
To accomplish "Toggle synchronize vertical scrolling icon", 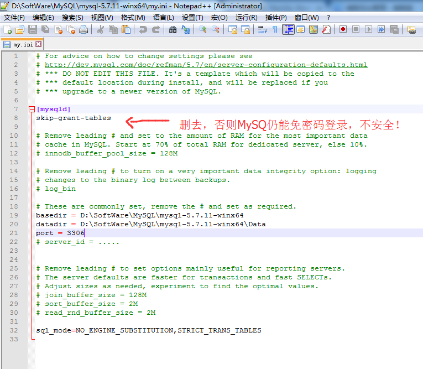I will (x=233, y=29).
